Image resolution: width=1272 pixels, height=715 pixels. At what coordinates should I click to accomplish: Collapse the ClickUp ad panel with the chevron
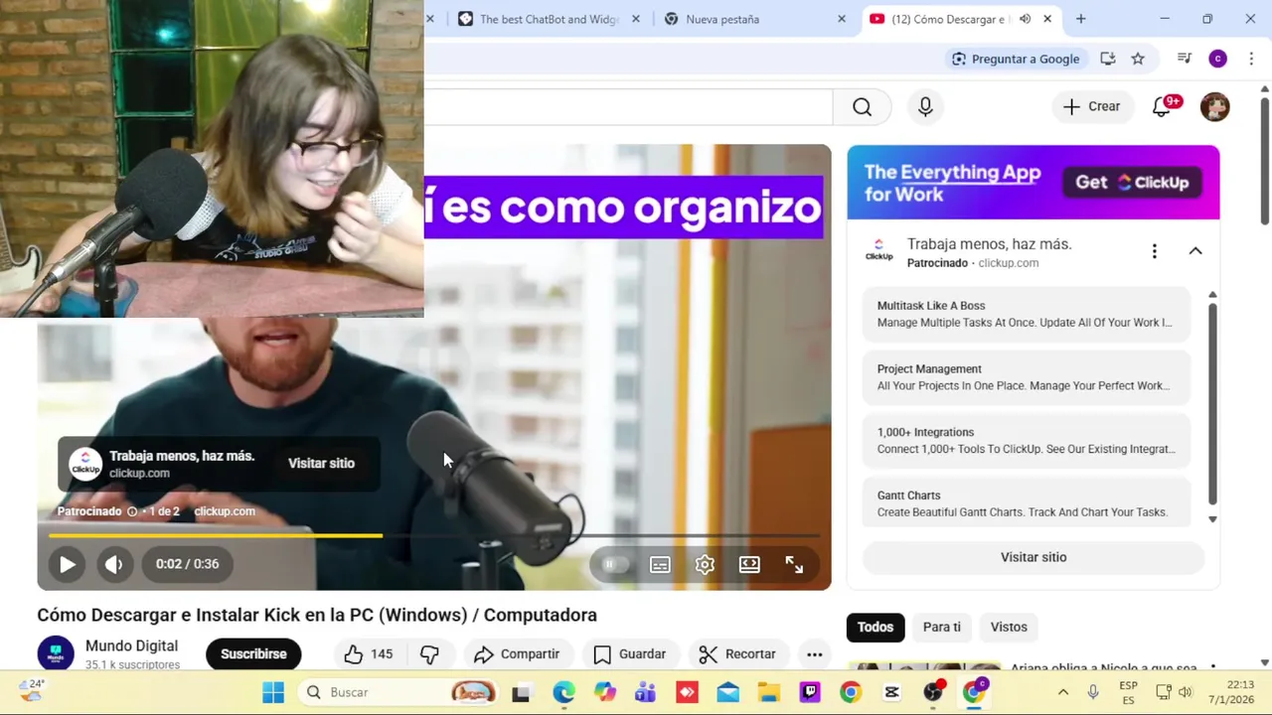[1195, 251]
